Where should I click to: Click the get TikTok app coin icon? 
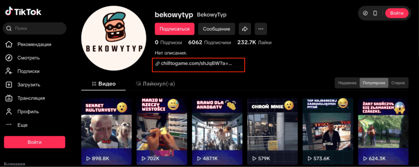coord(365,13)
